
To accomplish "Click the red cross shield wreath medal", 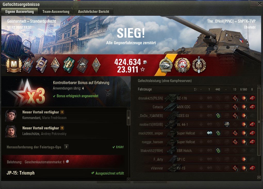I will coord(182,65).
